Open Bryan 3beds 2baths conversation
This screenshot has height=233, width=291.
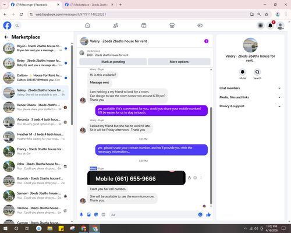coord(35,48)
